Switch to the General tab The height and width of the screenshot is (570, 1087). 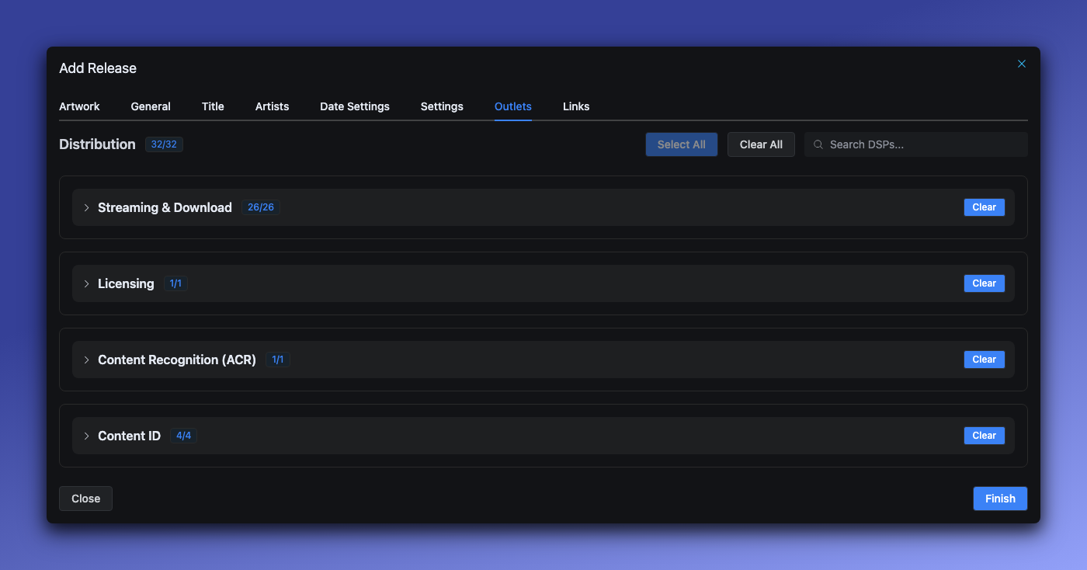pos(151,106)
